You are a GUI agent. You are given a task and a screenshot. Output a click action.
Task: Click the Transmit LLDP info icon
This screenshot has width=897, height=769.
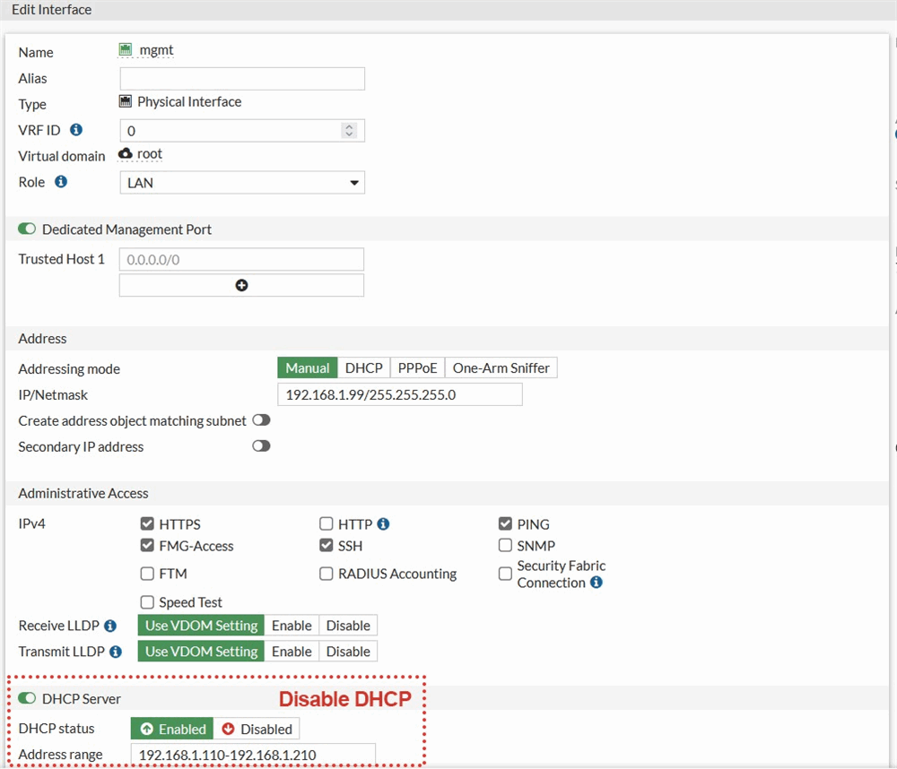coord(115,652)
